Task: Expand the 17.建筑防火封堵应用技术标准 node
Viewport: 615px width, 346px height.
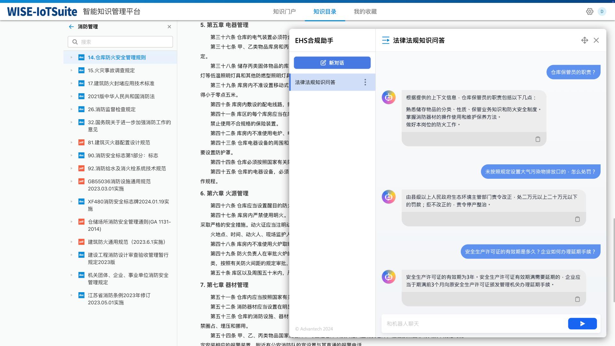Action: (x=71, y=83)
